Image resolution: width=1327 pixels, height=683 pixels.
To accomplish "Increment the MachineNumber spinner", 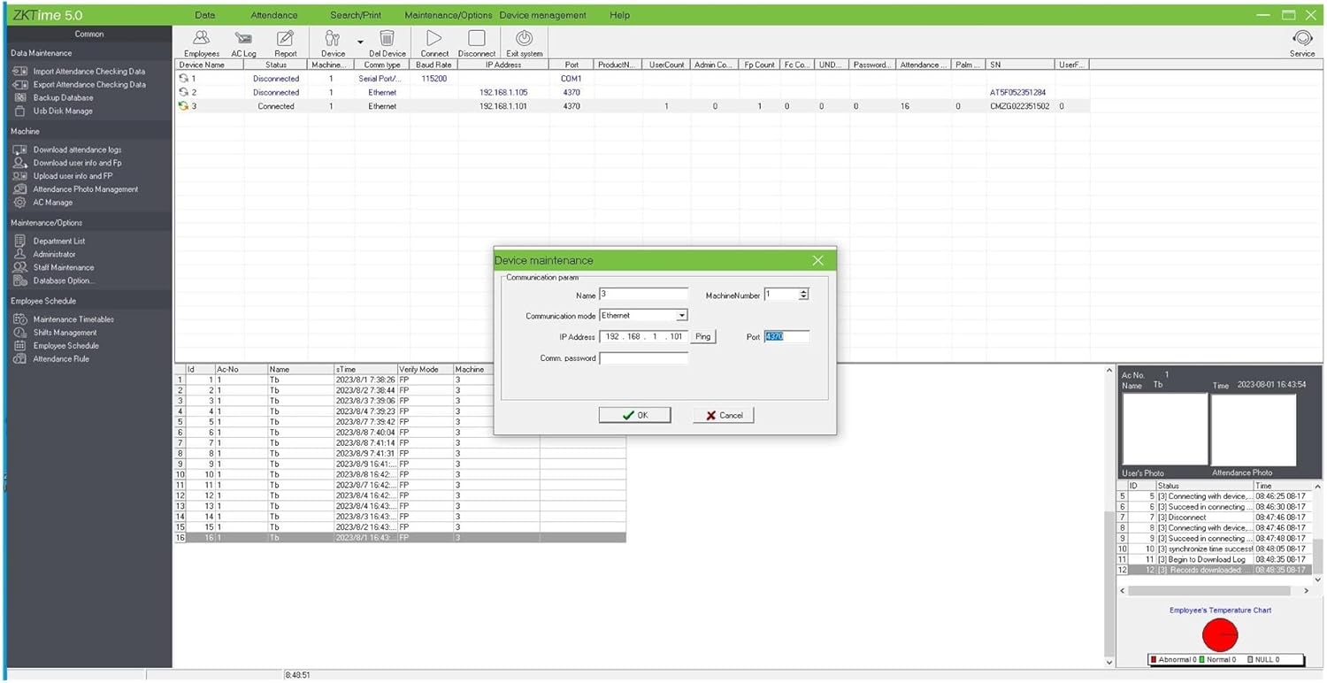I will pos(803,292).
